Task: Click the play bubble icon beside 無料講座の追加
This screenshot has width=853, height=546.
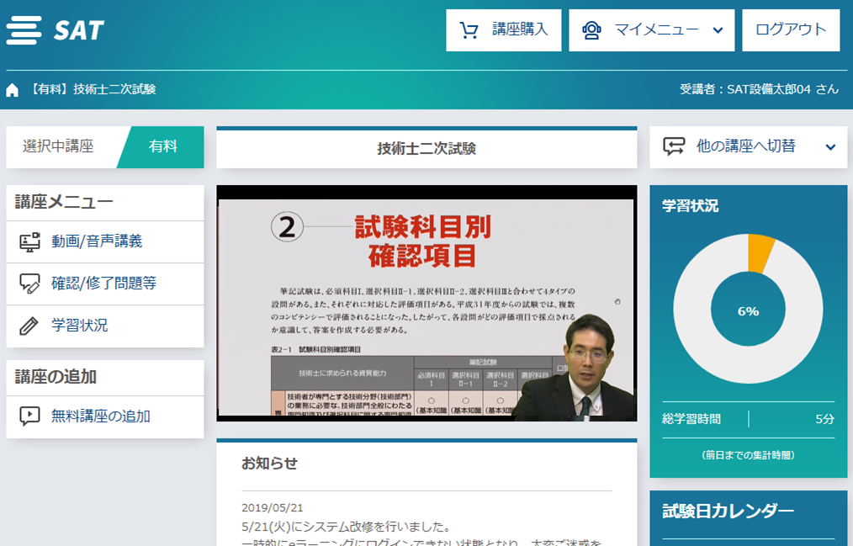Action: coord(29,416)
